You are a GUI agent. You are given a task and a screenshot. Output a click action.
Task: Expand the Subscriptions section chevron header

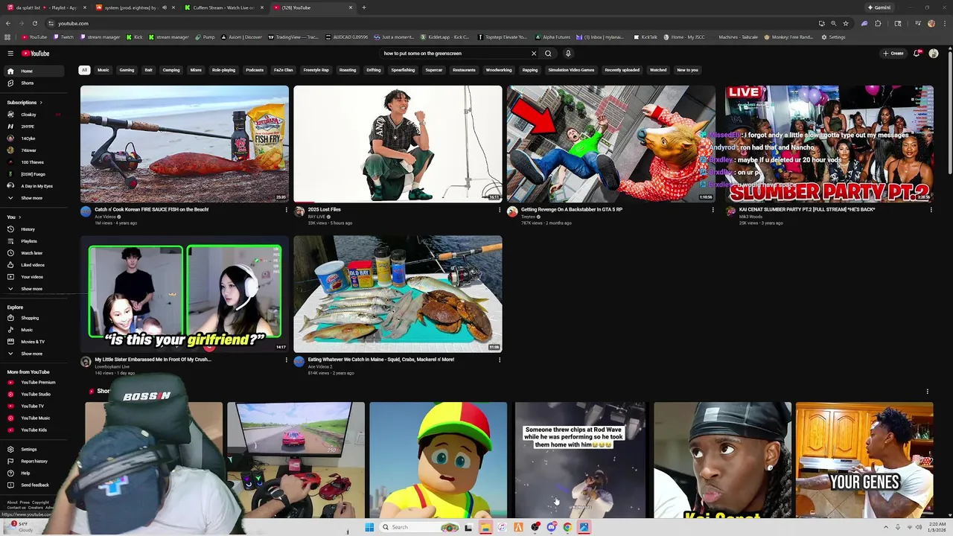click(x=25, y=103)
